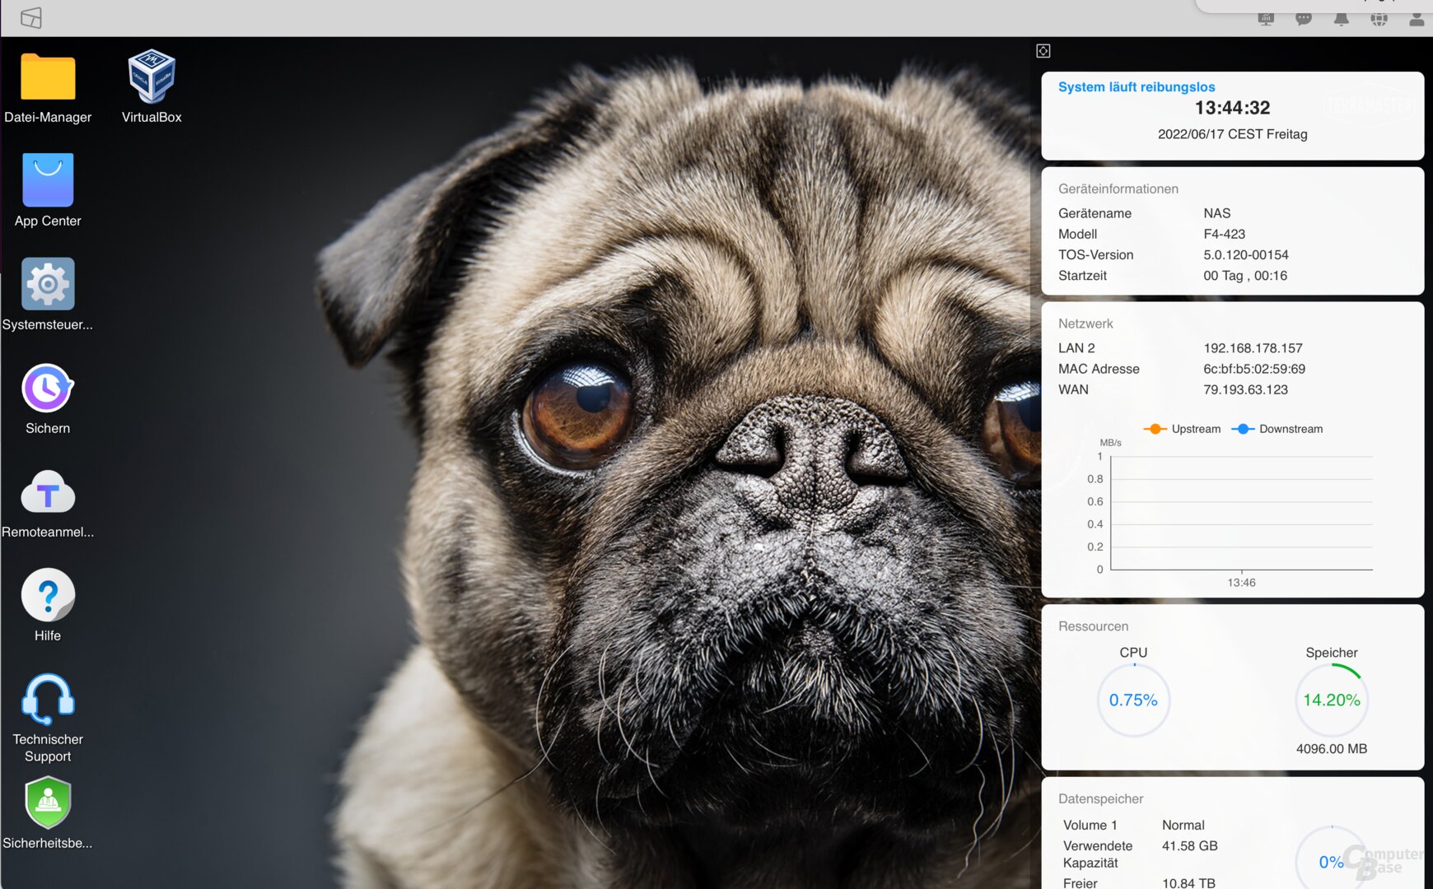This screenshot has height=889, width=1433.
Task: Open the user account icon
Action: pyautogui.click(x=1417, y=18)
